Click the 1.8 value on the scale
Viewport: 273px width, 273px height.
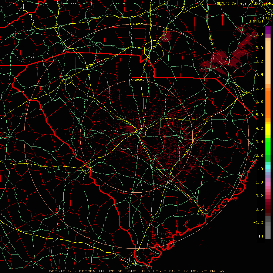pos(259,169)
